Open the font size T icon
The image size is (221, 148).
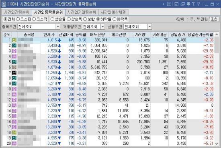[194, 4]
